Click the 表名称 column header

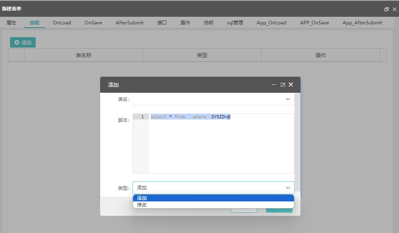(84, 55)
